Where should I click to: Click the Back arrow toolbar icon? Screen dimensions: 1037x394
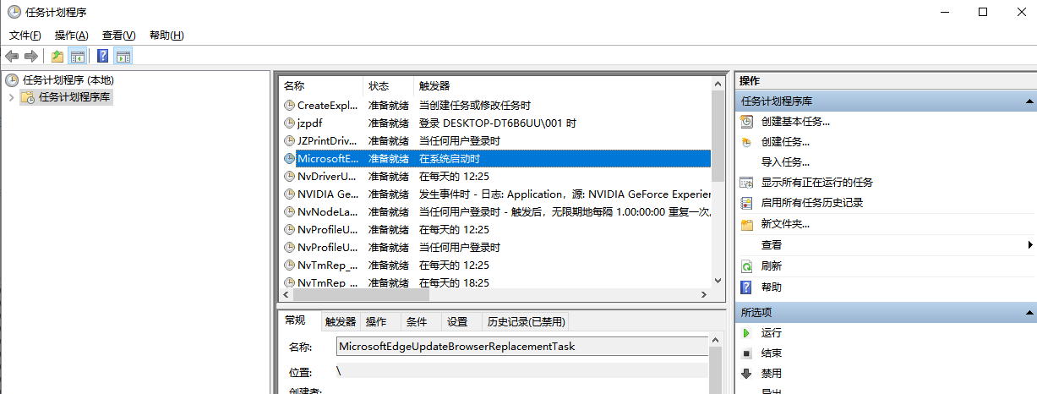(12, 57)
